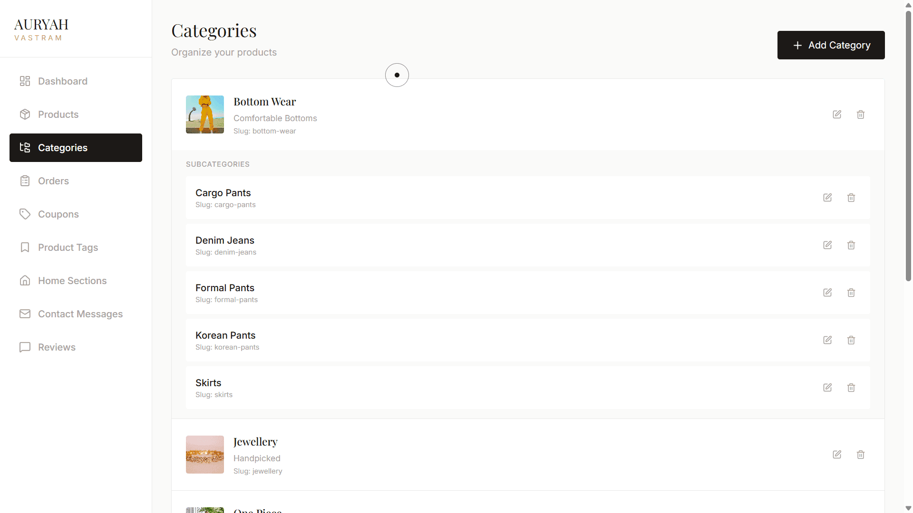
Task: Edit the Cargo Pants subcategory
Action: point(827,198)
